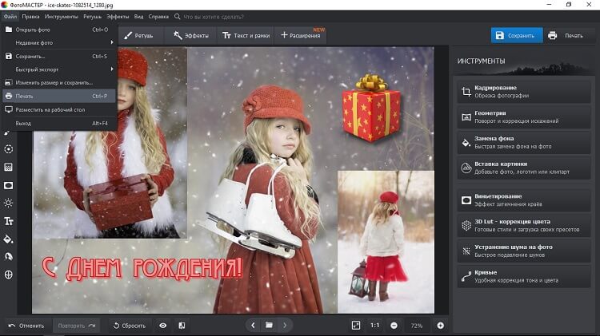The image size is (600, 336).
Task: Select the paint bucket fill tool
Action: (9, 239)
